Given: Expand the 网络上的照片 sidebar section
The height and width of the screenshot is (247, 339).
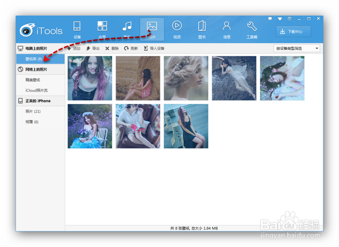Looking at the screenshot, I should tap(40, 69).
